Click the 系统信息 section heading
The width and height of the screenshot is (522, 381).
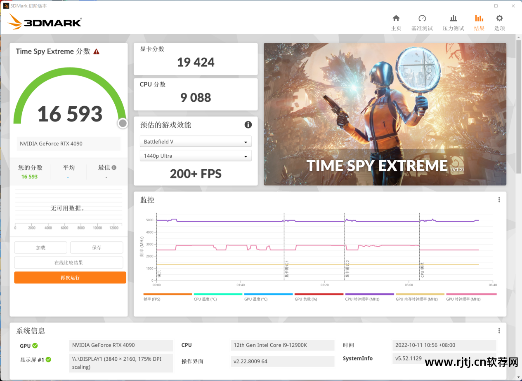coord(31,331)
